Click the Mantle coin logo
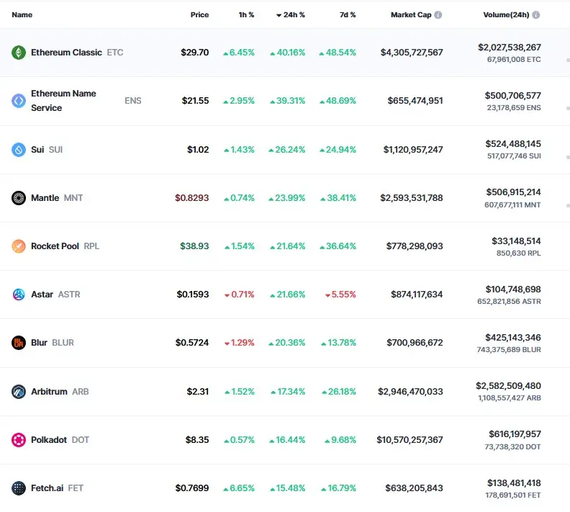Image resolution: width=570 pixels, height=512 pixels. (19, 198)
